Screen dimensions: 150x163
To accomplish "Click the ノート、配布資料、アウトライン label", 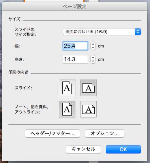I will tap(32, 109).
